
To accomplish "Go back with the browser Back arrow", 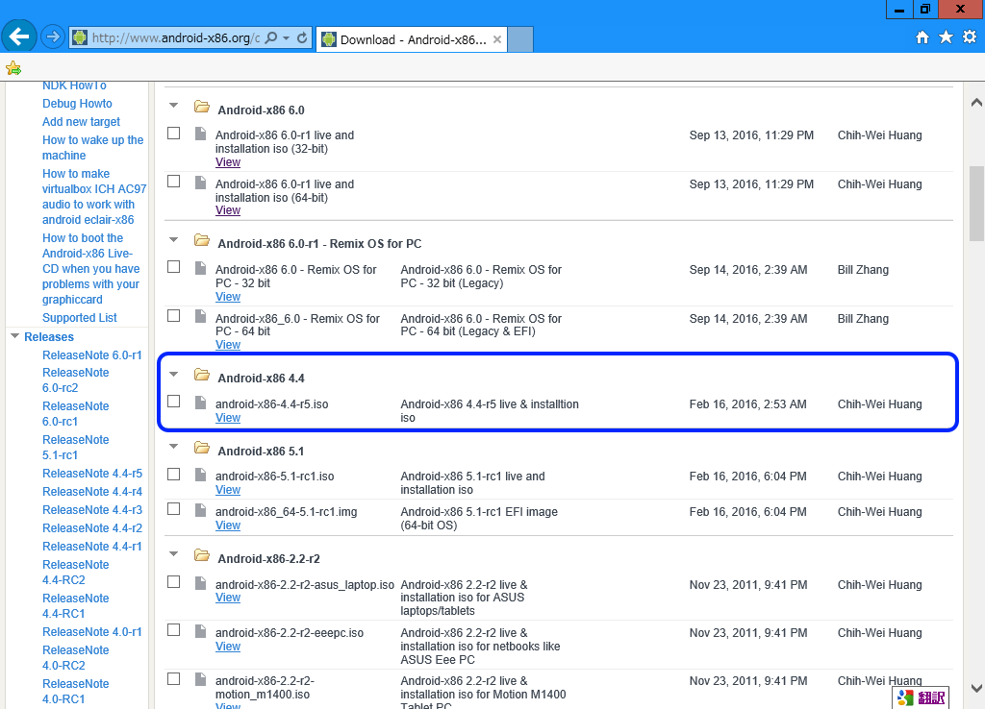I will click(x=19, y=37).
